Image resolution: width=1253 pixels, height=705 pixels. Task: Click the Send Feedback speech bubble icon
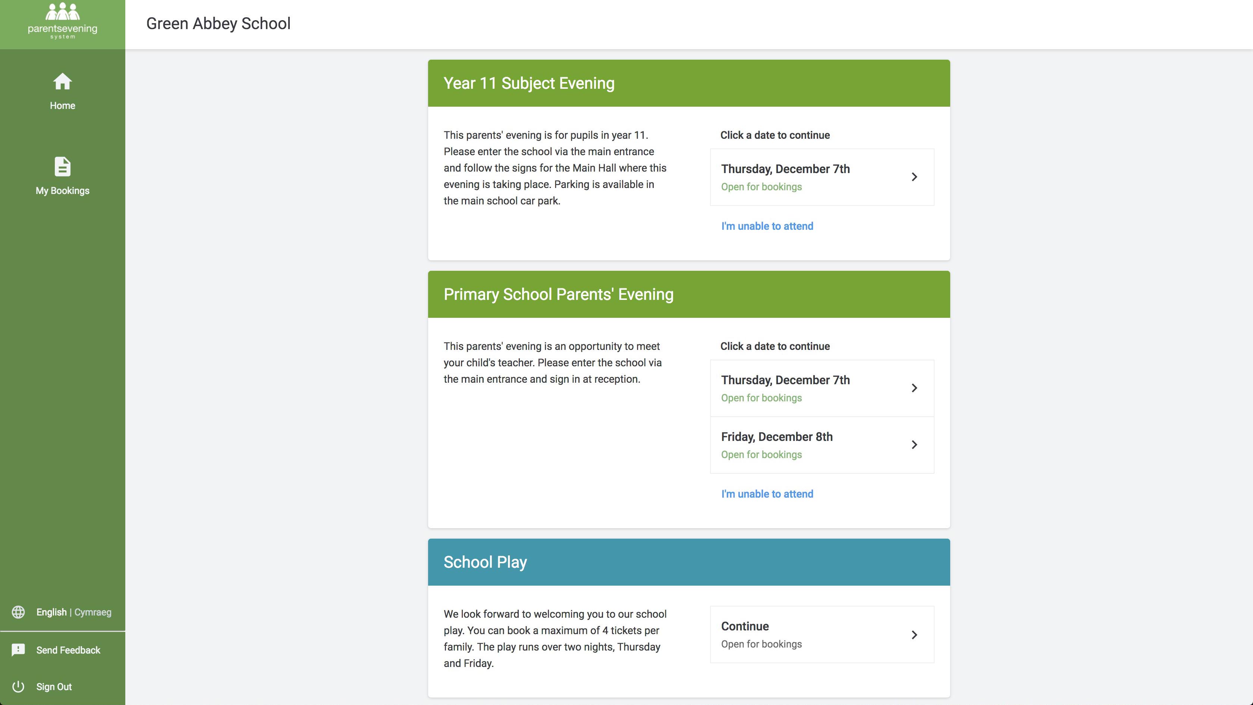coord(19,650)
